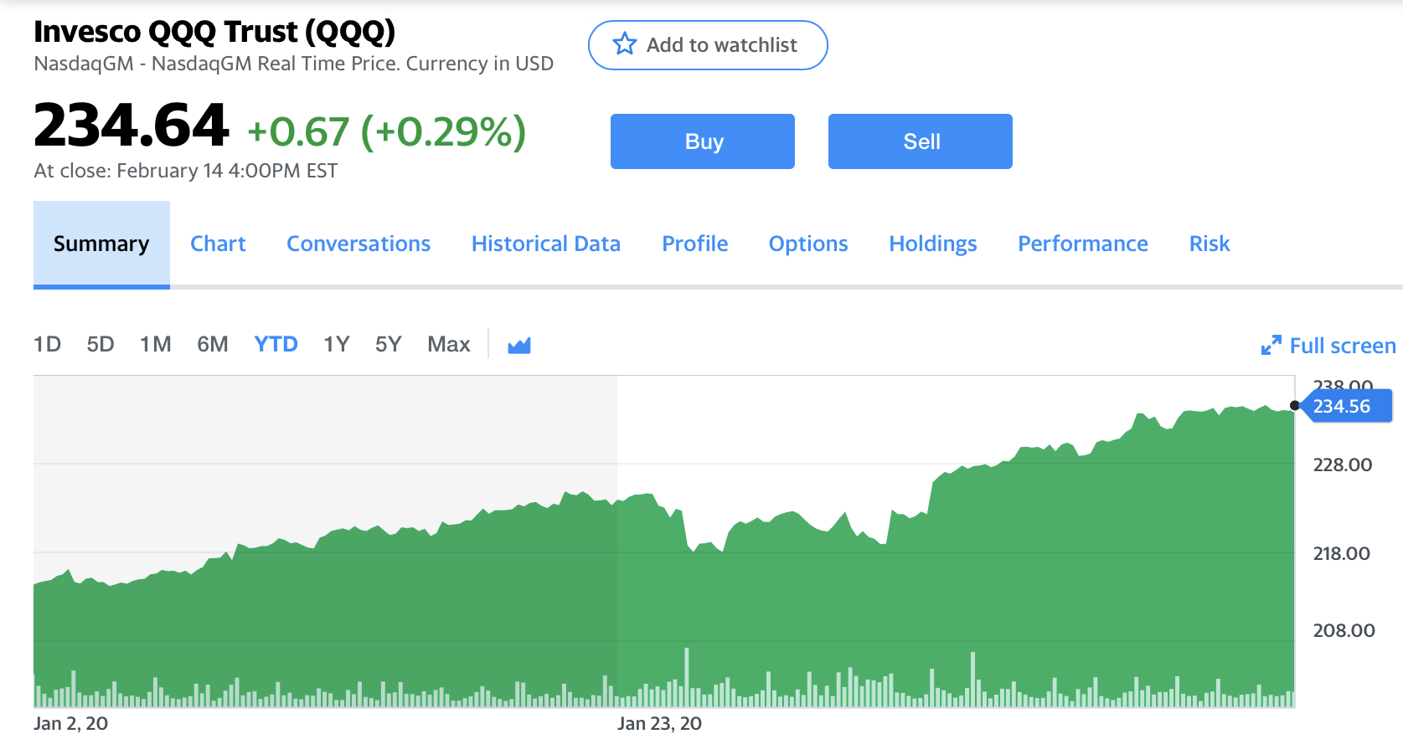Switch to the Performance tab
Screen dimensions: 1403x739
[1082, 244]
